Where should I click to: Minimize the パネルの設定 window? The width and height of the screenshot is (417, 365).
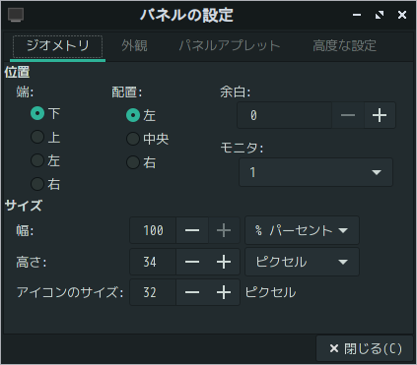[357, 15]
